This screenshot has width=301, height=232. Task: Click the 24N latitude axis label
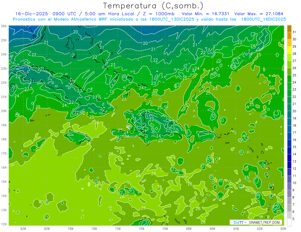[4, 54]
